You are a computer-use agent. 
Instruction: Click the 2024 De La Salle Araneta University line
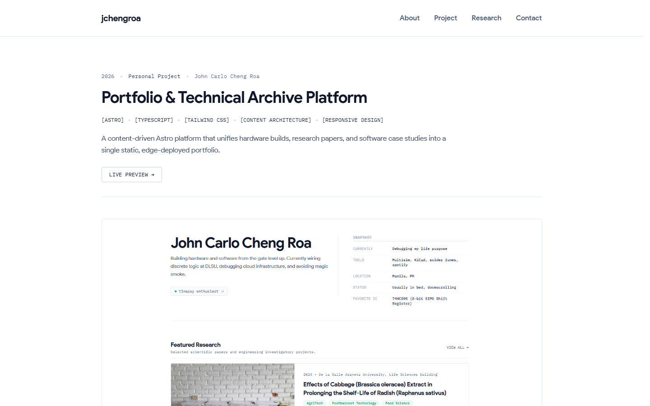(x=371, y=374)
